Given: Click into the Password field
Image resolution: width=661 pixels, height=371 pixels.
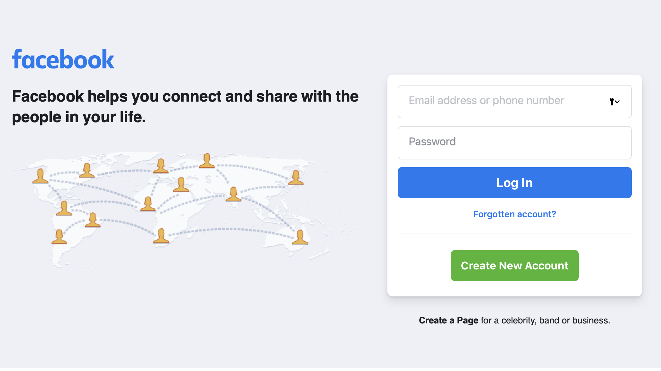Looking at the screenshot, I should [x=514, y=143].
